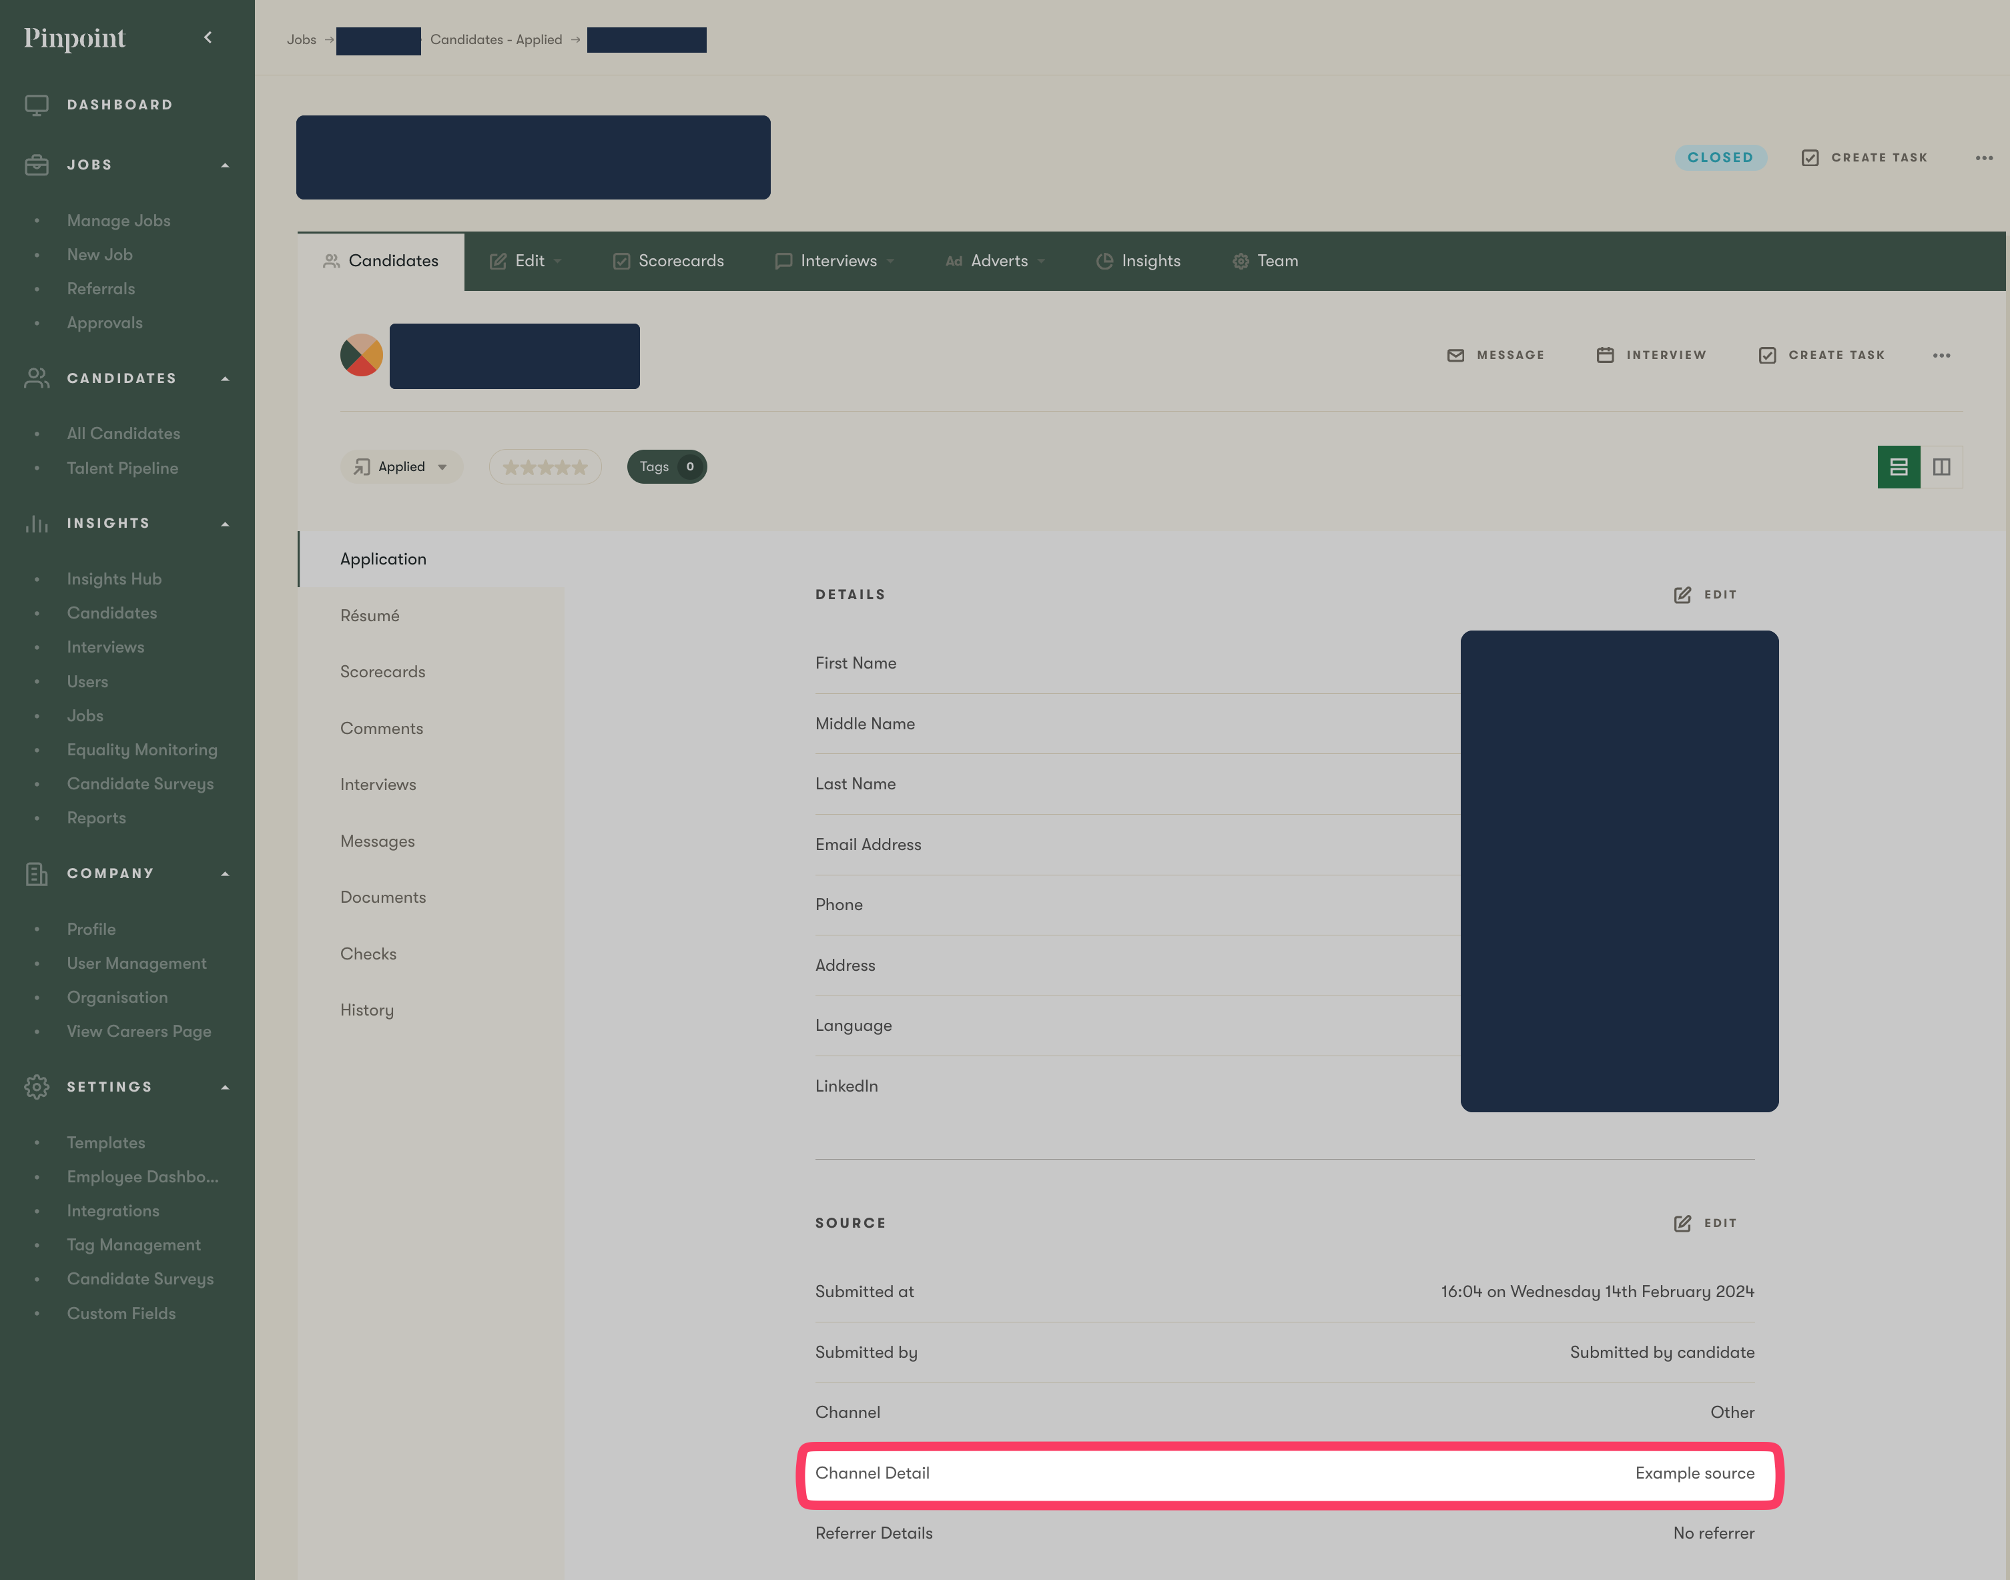Viewport: 2010px width, 1580px height.
Task: Click the Interview calendar icon
Action: [1605, 355]
